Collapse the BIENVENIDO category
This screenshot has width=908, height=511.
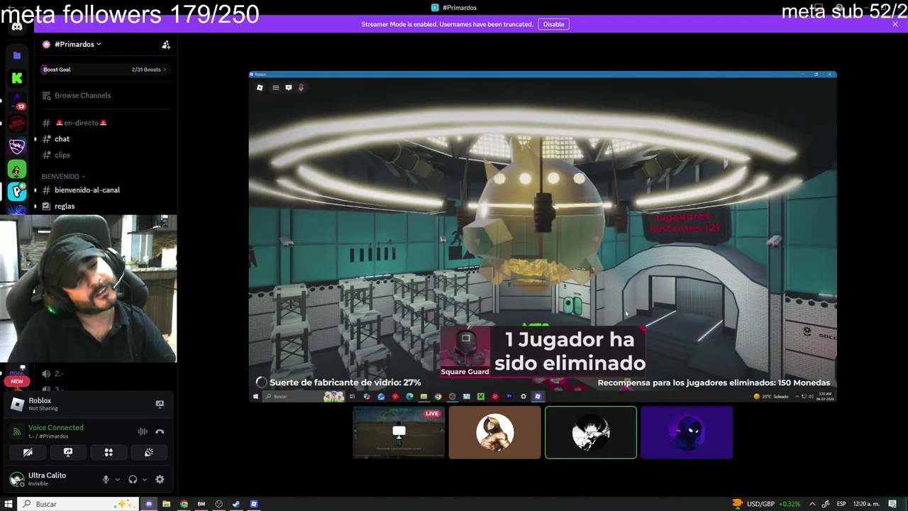[x=63, y=176]
